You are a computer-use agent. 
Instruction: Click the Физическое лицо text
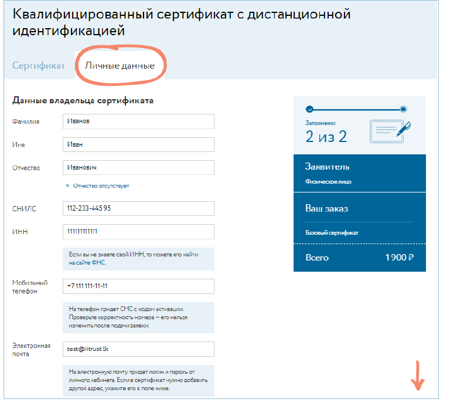(328, 182)
